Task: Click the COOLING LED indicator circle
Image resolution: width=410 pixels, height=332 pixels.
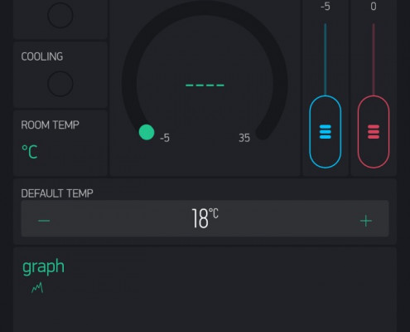Action: (60, 84)
